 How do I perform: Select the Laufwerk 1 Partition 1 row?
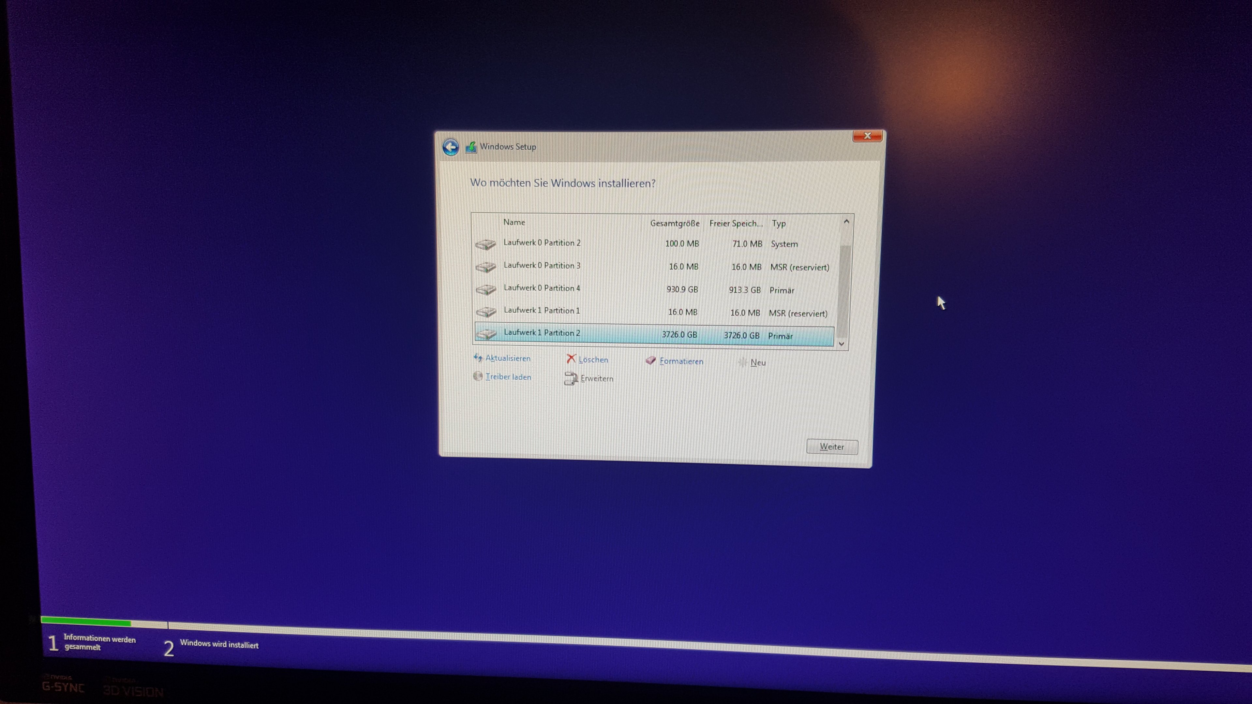(x=542, y=311)
